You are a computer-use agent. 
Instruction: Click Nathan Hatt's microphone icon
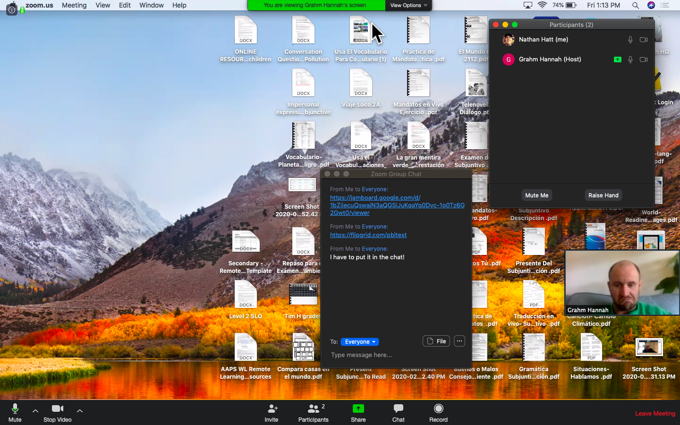(630, 40)
